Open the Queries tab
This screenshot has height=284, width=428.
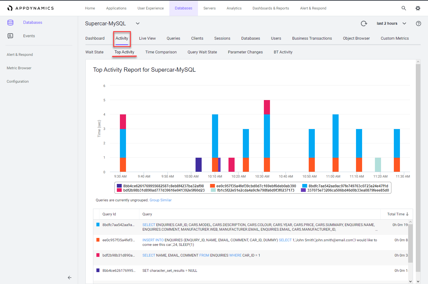[x=173, y=38]
